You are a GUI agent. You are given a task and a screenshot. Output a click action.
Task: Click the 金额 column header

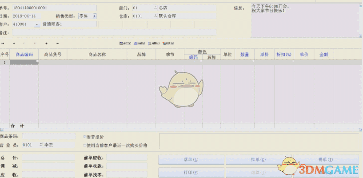coord(324,55)
